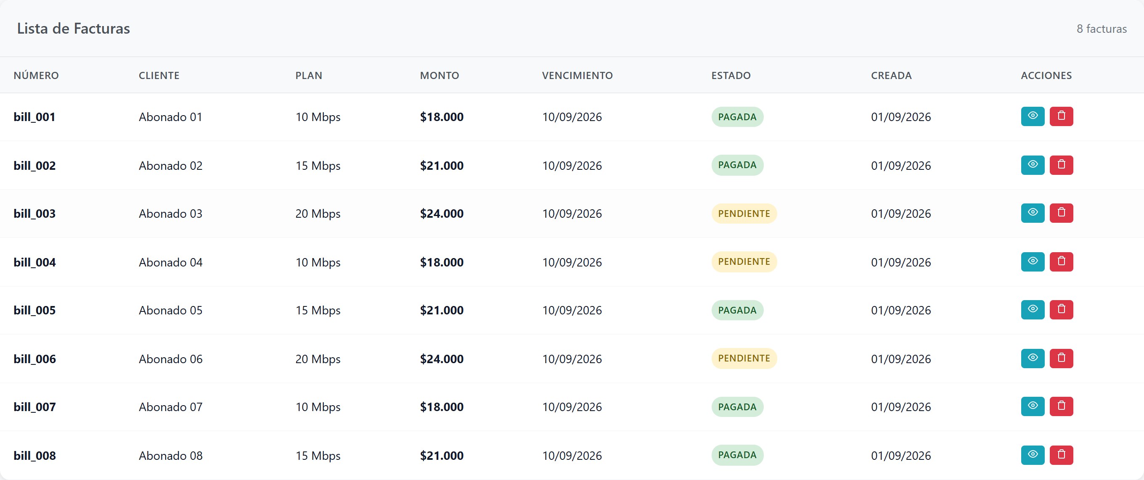This screenshot has width=1144, height=480.
Task: Select the VENCIMIENTO column header
Action: [x=577, y=75]
